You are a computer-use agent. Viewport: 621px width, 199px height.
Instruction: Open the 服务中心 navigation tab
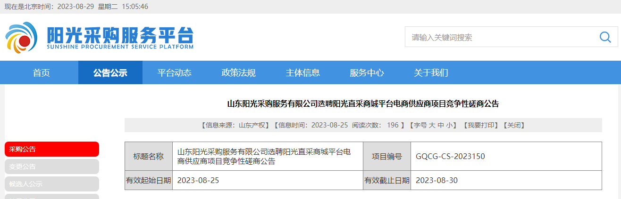(367, 73)
